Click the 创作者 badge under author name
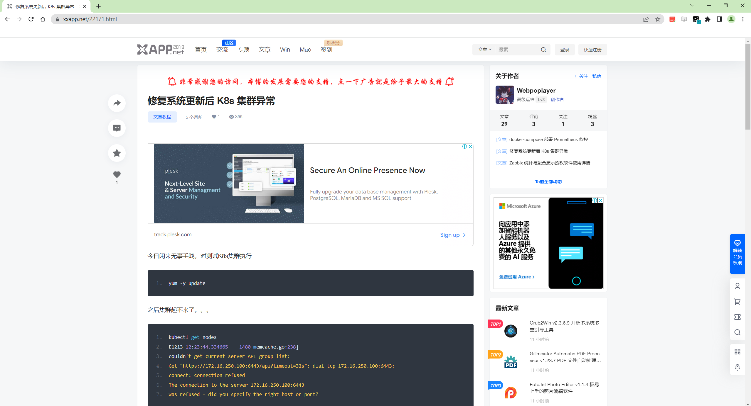 [x=557, y=99]
